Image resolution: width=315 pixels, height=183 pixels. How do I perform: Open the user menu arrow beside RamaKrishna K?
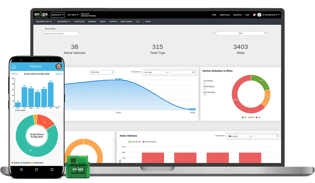[279, 15]
